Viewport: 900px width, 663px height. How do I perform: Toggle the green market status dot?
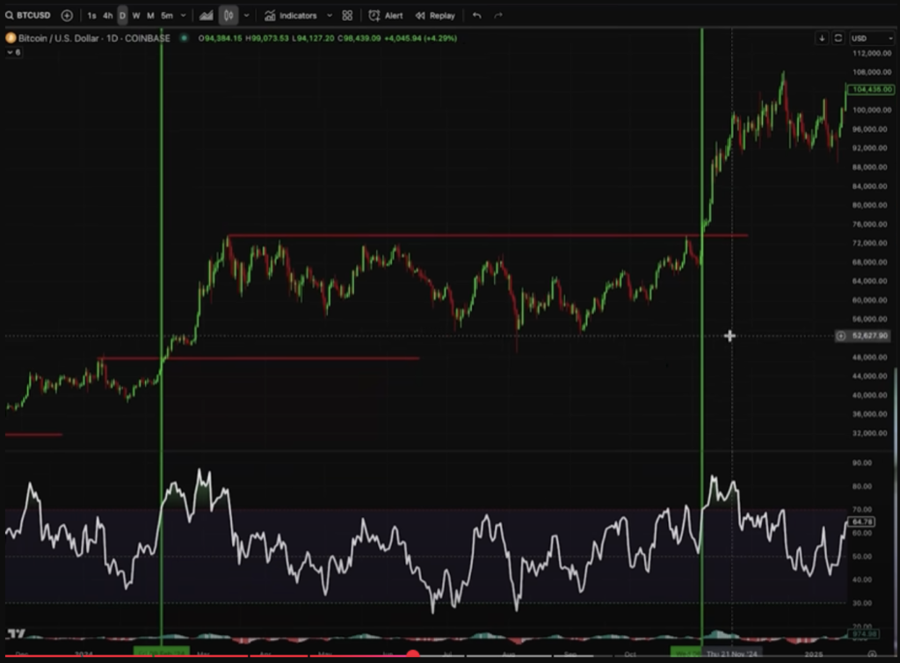pos(185,38)
